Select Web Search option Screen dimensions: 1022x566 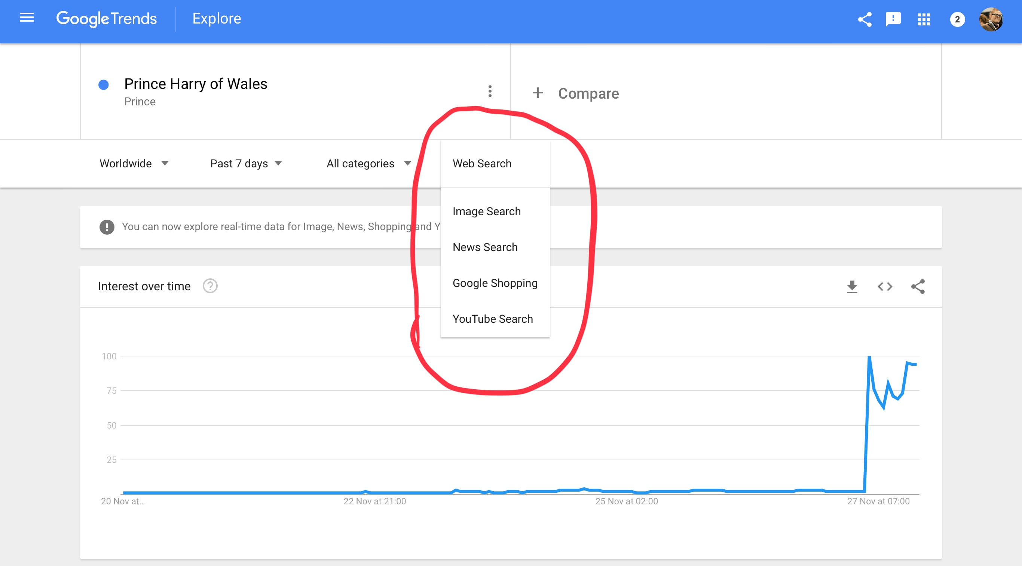pyautogui.click(x=495, y=163)
